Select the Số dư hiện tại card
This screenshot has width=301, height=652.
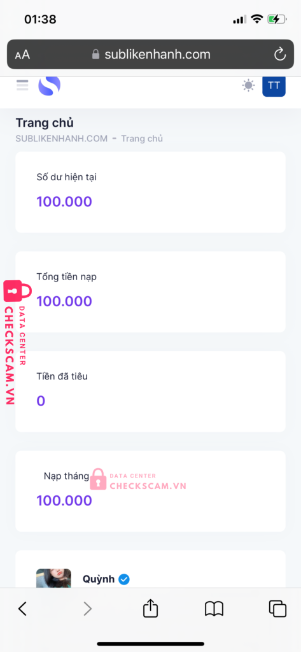150,192
